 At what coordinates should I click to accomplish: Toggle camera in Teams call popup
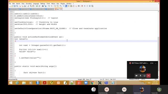click(136, 76)
